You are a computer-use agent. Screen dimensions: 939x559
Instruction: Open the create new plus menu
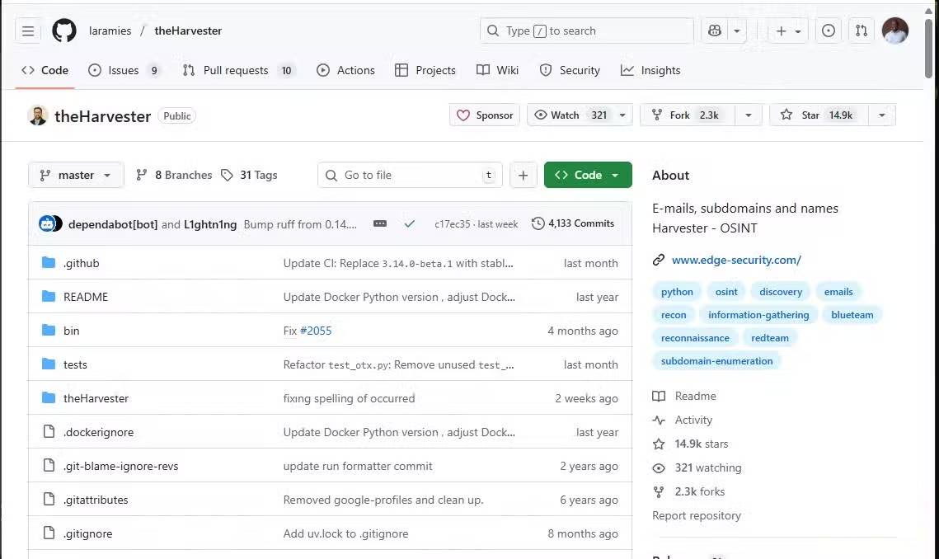[788, 31]
